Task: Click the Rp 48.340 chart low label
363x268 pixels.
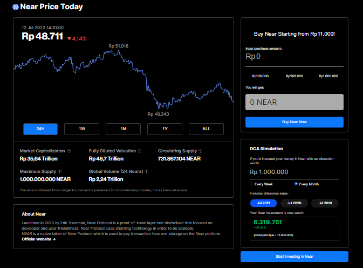Action: click(x=159, y=115)
